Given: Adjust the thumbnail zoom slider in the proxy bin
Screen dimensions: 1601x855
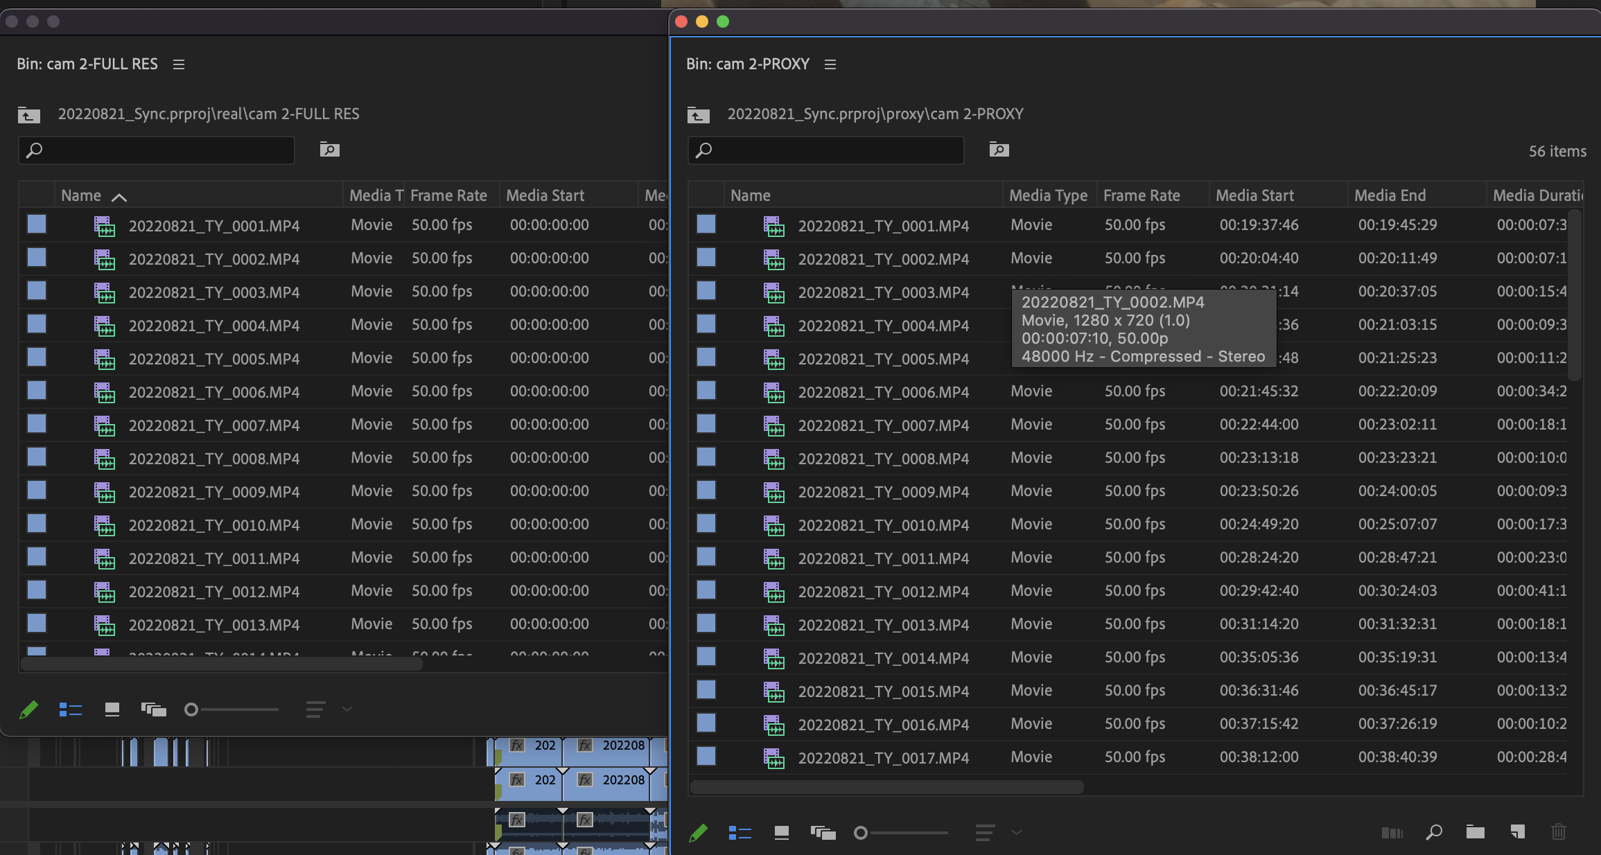Looking at the screenshot, I should pos(861,832).
